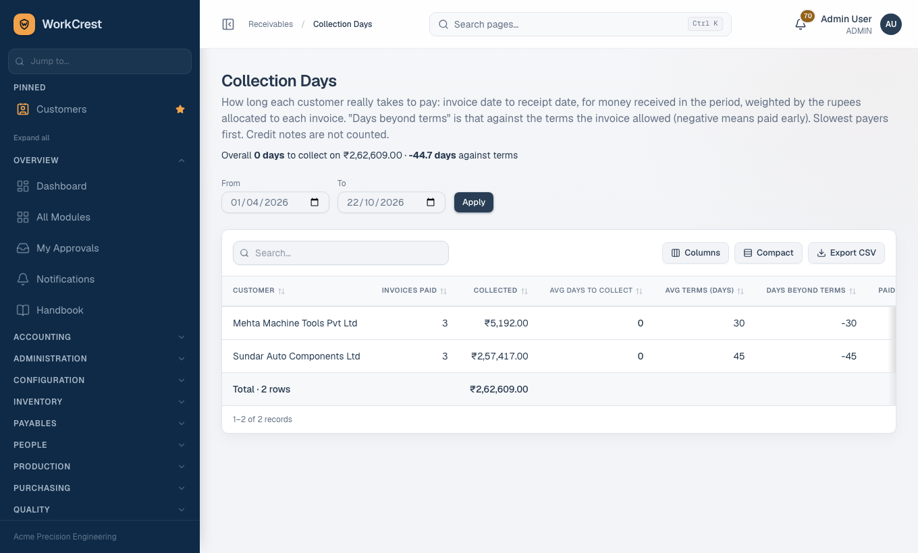Sort by the Customer column arrows
Viewport: 918px width, 553px height.
tap(281, 291)
